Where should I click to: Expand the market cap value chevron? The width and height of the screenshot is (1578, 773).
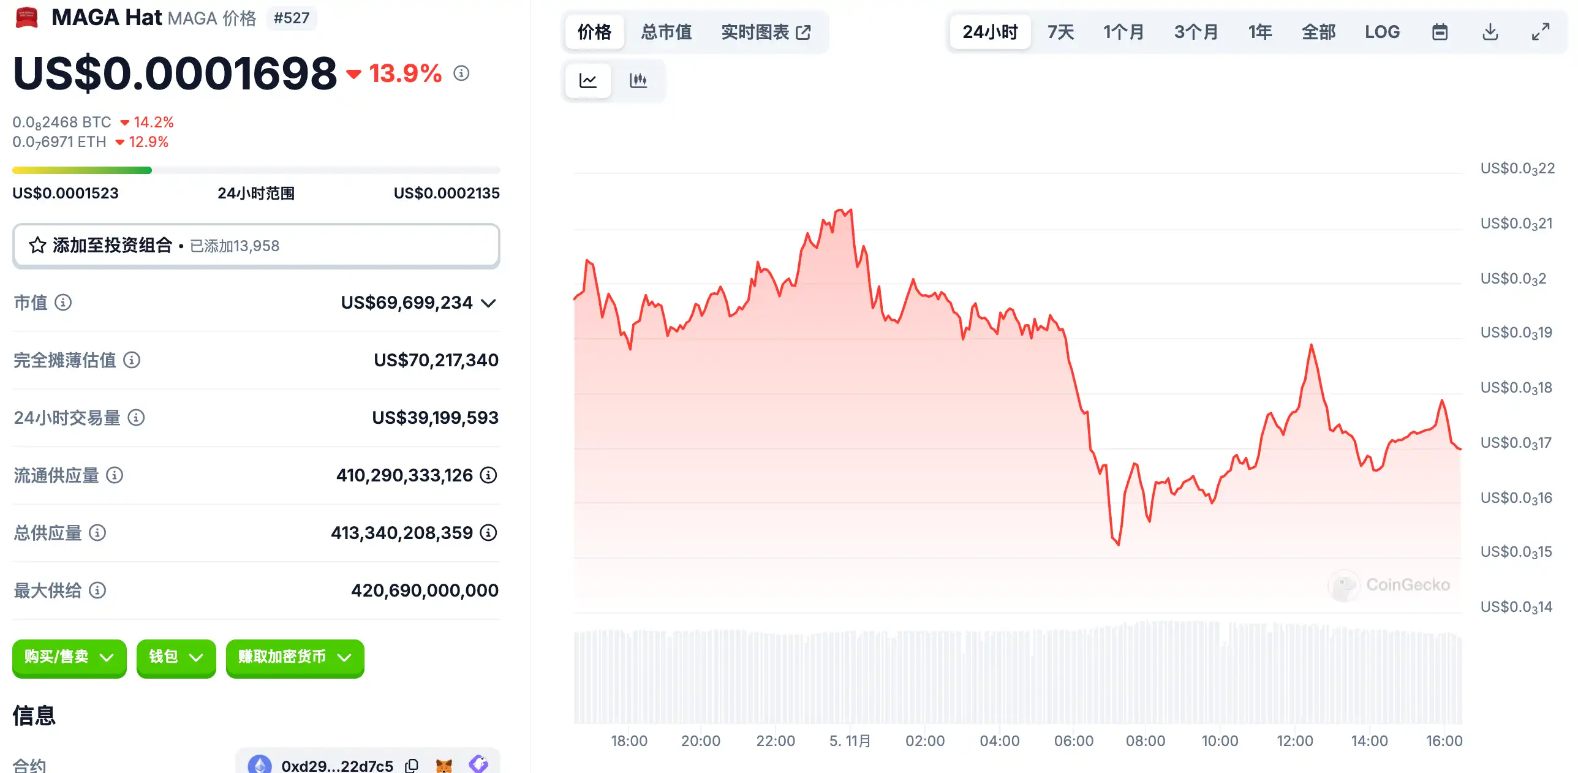coord(488,303)
